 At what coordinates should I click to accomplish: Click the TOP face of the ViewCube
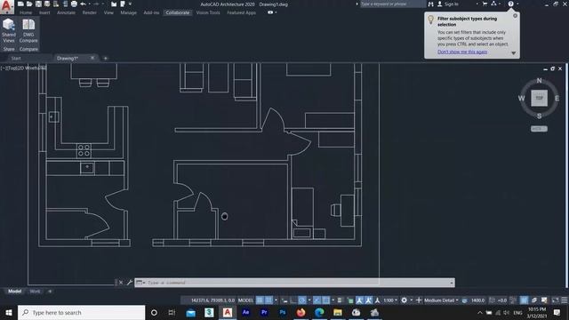(x=540, y=98)
